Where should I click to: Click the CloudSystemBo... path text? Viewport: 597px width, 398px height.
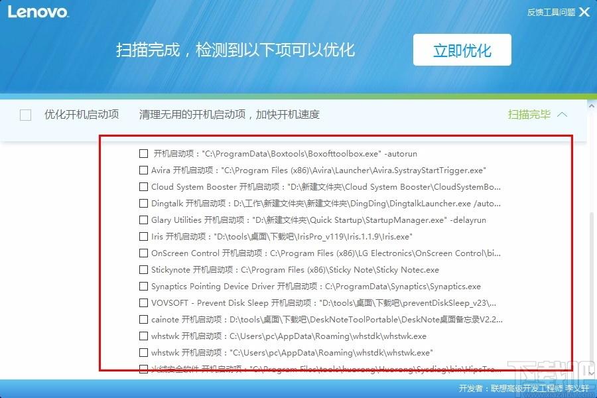(x=394, y=186)
